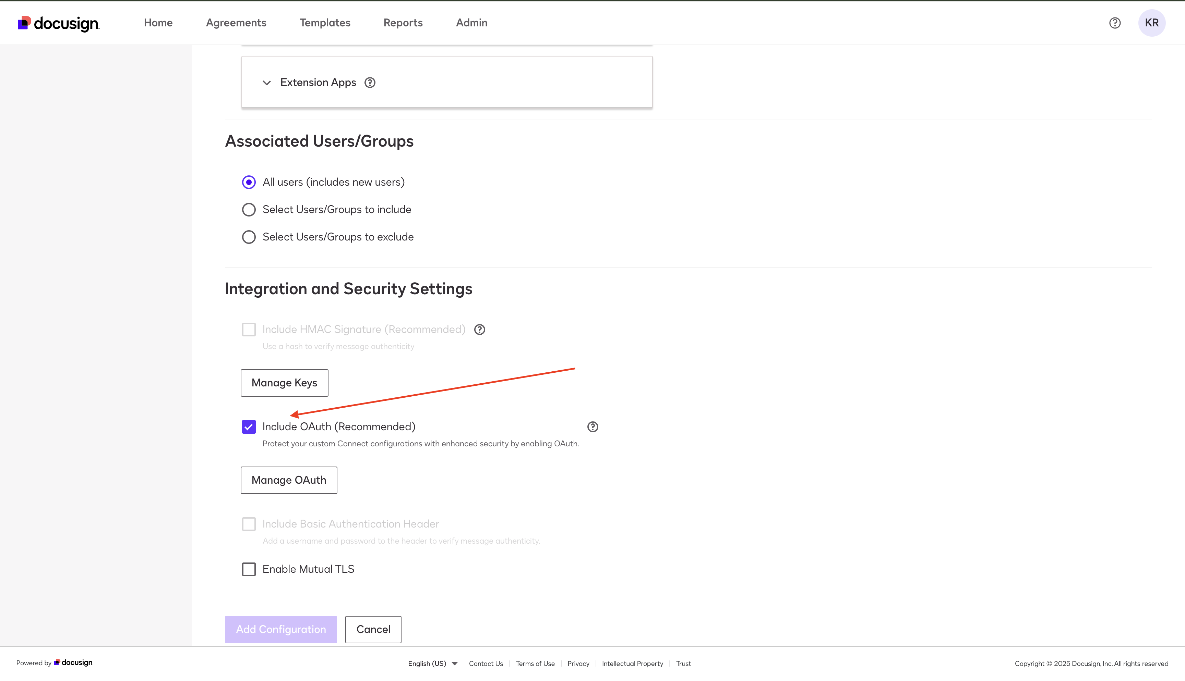Uncheck the Include OAuth checkbox
This screenshot has width=1185, height=681.
point(249,427)
